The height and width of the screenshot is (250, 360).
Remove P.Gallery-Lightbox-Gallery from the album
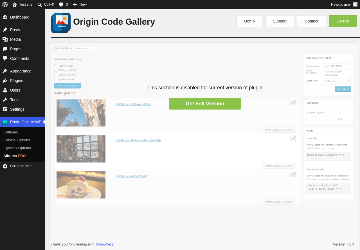pos(279,130)
